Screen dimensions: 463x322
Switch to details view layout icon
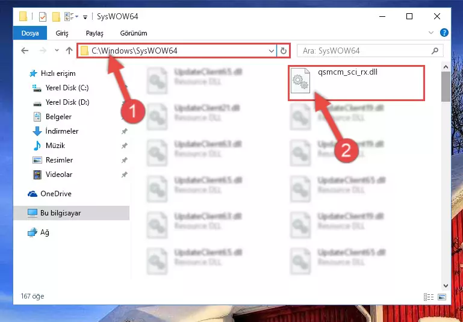pyautogui.click(x=429, y=297)
